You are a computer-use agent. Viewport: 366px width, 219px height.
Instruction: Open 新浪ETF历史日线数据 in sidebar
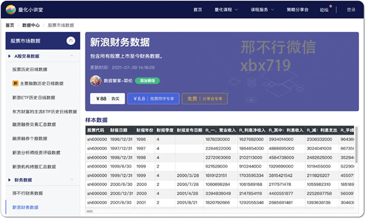coord(33,98)
